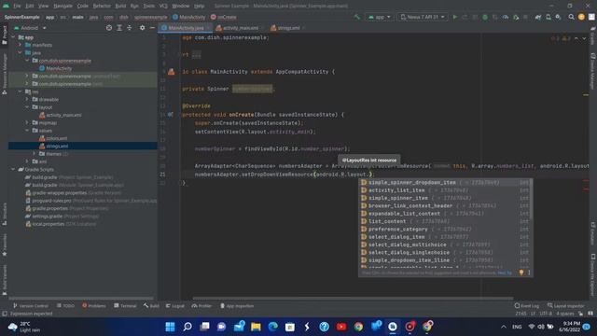
Task: Click Select Opened File target icon
Action: (x=109, y=28)
